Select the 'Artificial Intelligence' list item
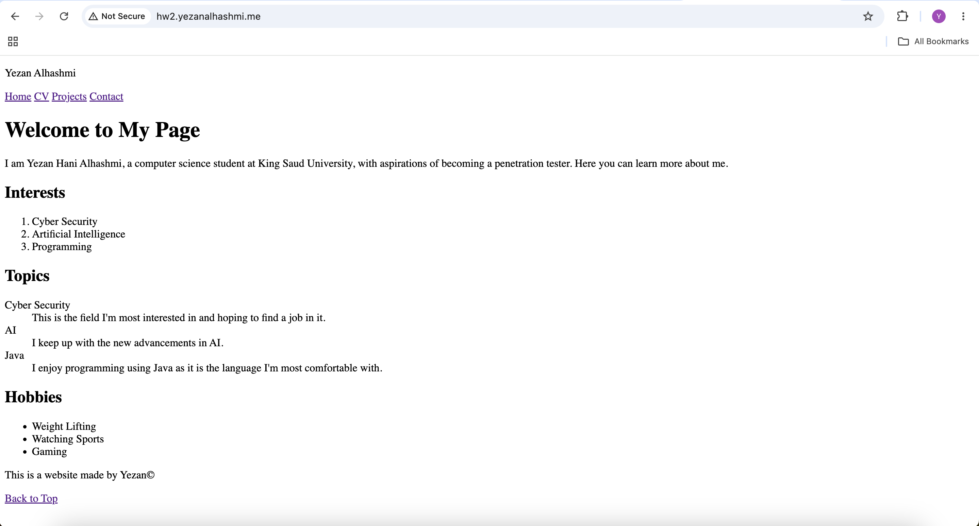 coord(78,234)
